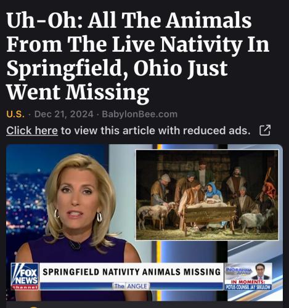Select the U.S. category label
289x308 pixels.
pyautogui.click(x=15, y=114)
